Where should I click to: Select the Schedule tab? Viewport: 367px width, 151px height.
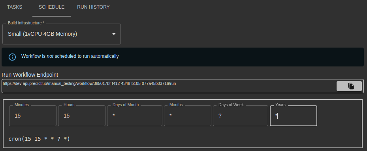[x=51, y=7]
